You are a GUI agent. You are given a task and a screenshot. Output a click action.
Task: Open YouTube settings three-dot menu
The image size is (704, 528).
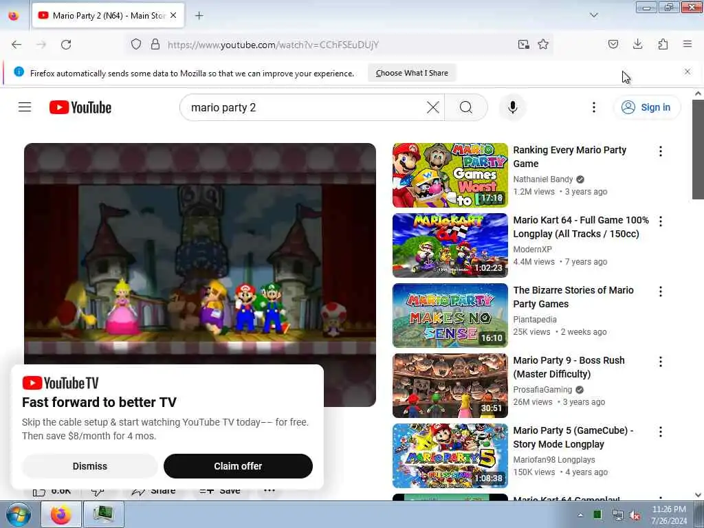pyautogui.click(x=593, y=107)
